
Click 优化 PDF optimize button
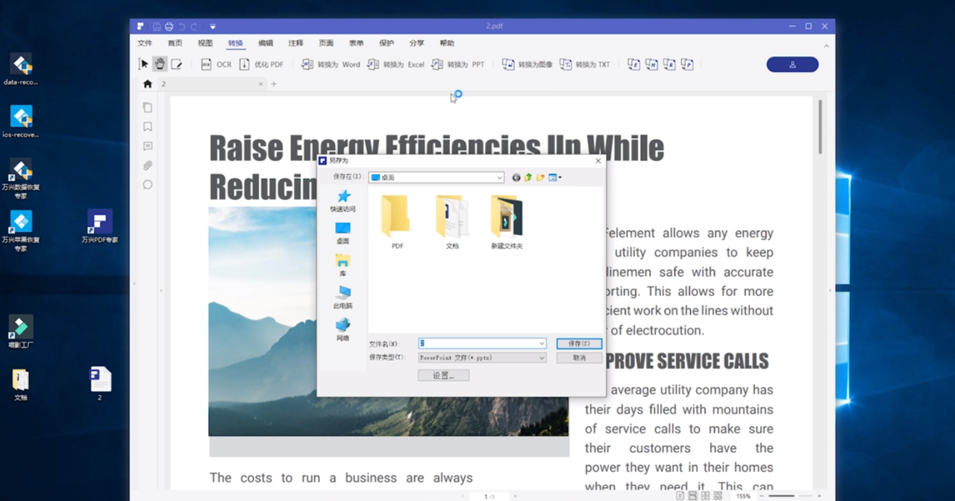[x=261, y=64]
